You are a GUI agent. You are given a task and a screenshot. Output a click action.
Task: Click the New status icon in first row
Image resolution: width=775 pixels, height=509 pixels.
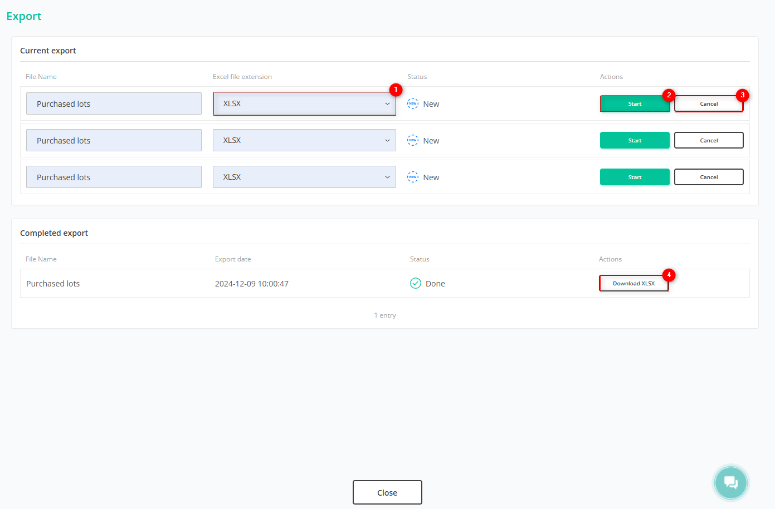[413, 104]
